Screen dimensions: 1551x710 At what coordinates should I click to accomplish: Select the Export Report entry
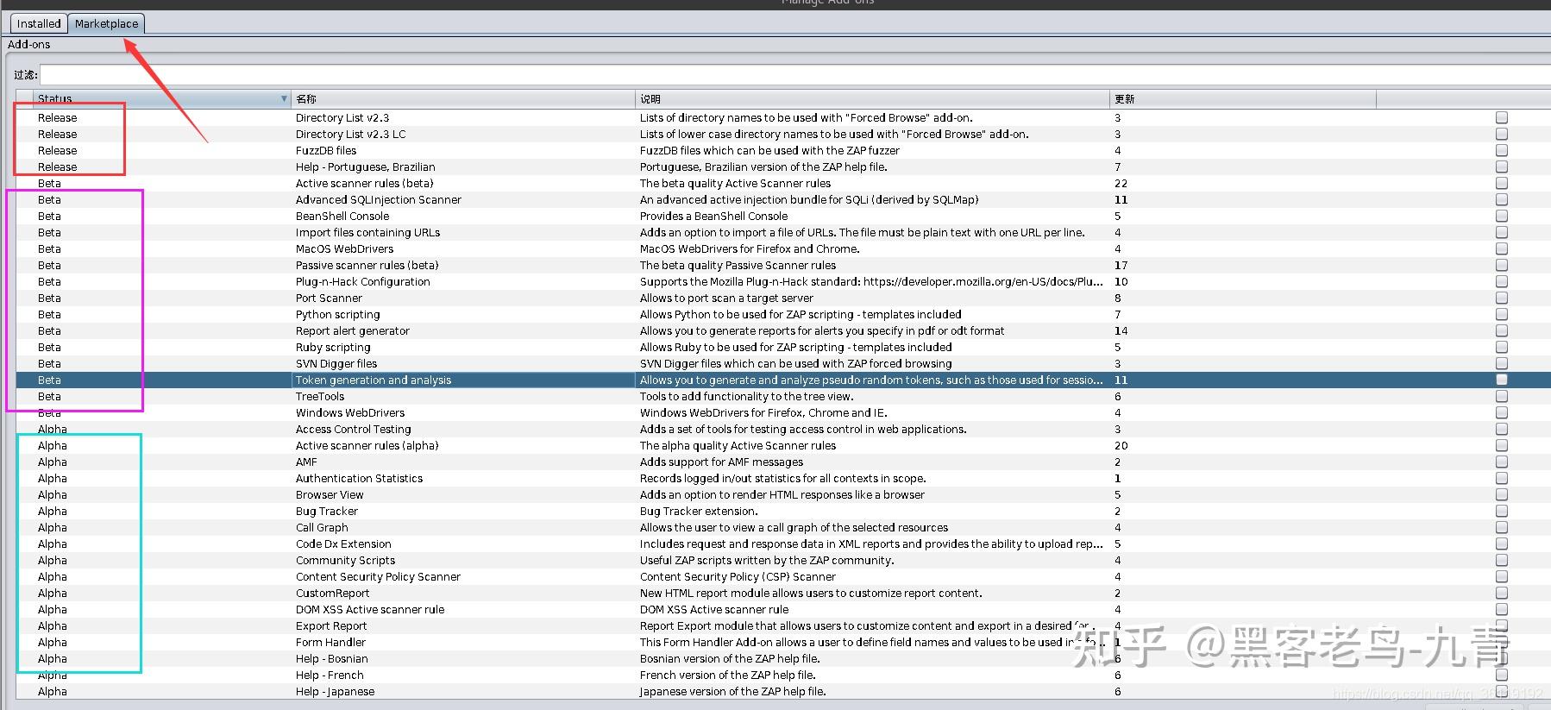330,625
